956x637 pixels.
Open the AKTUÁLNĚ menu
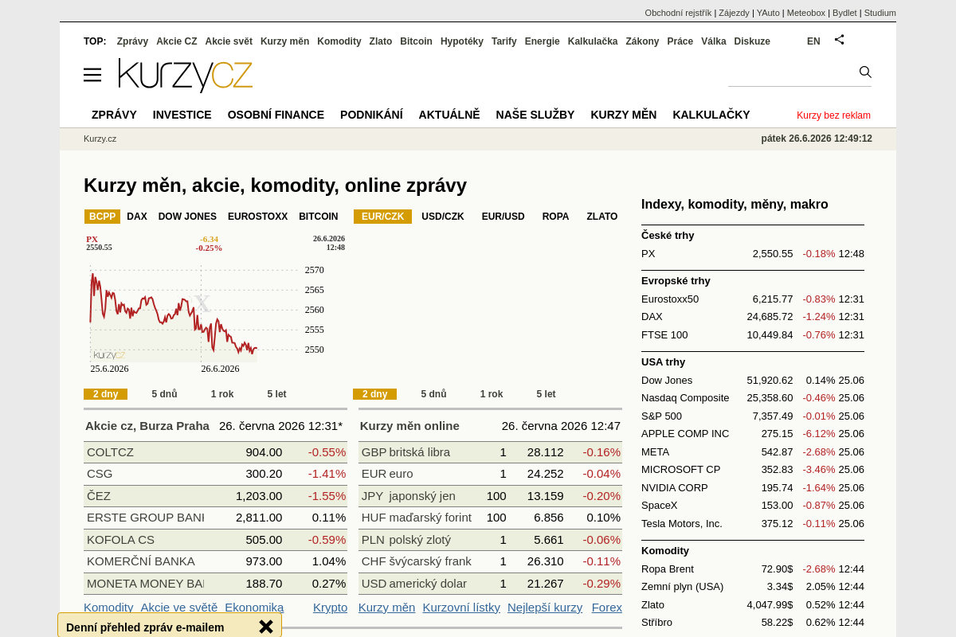coord(449,115)
